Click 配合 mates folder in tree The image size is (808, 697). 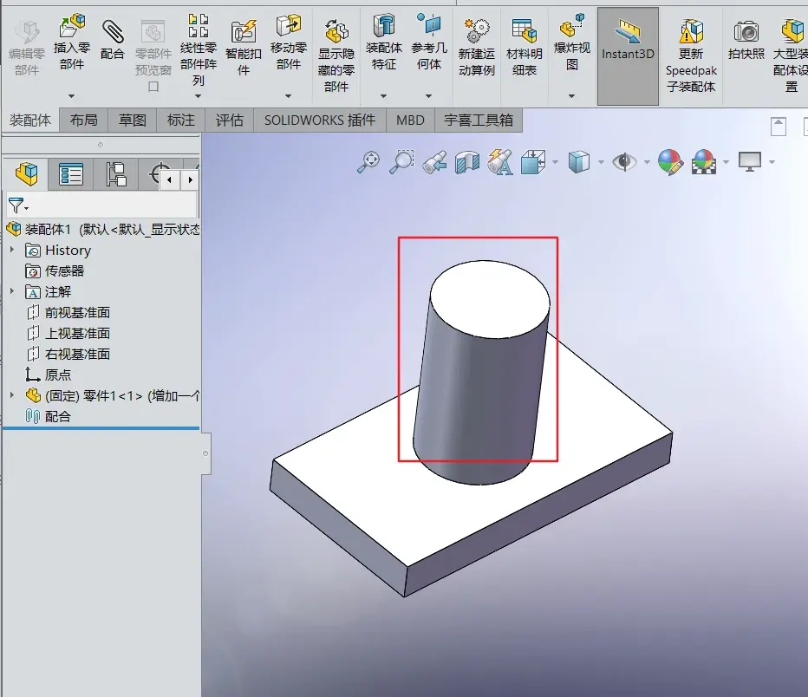click(57, 416)
